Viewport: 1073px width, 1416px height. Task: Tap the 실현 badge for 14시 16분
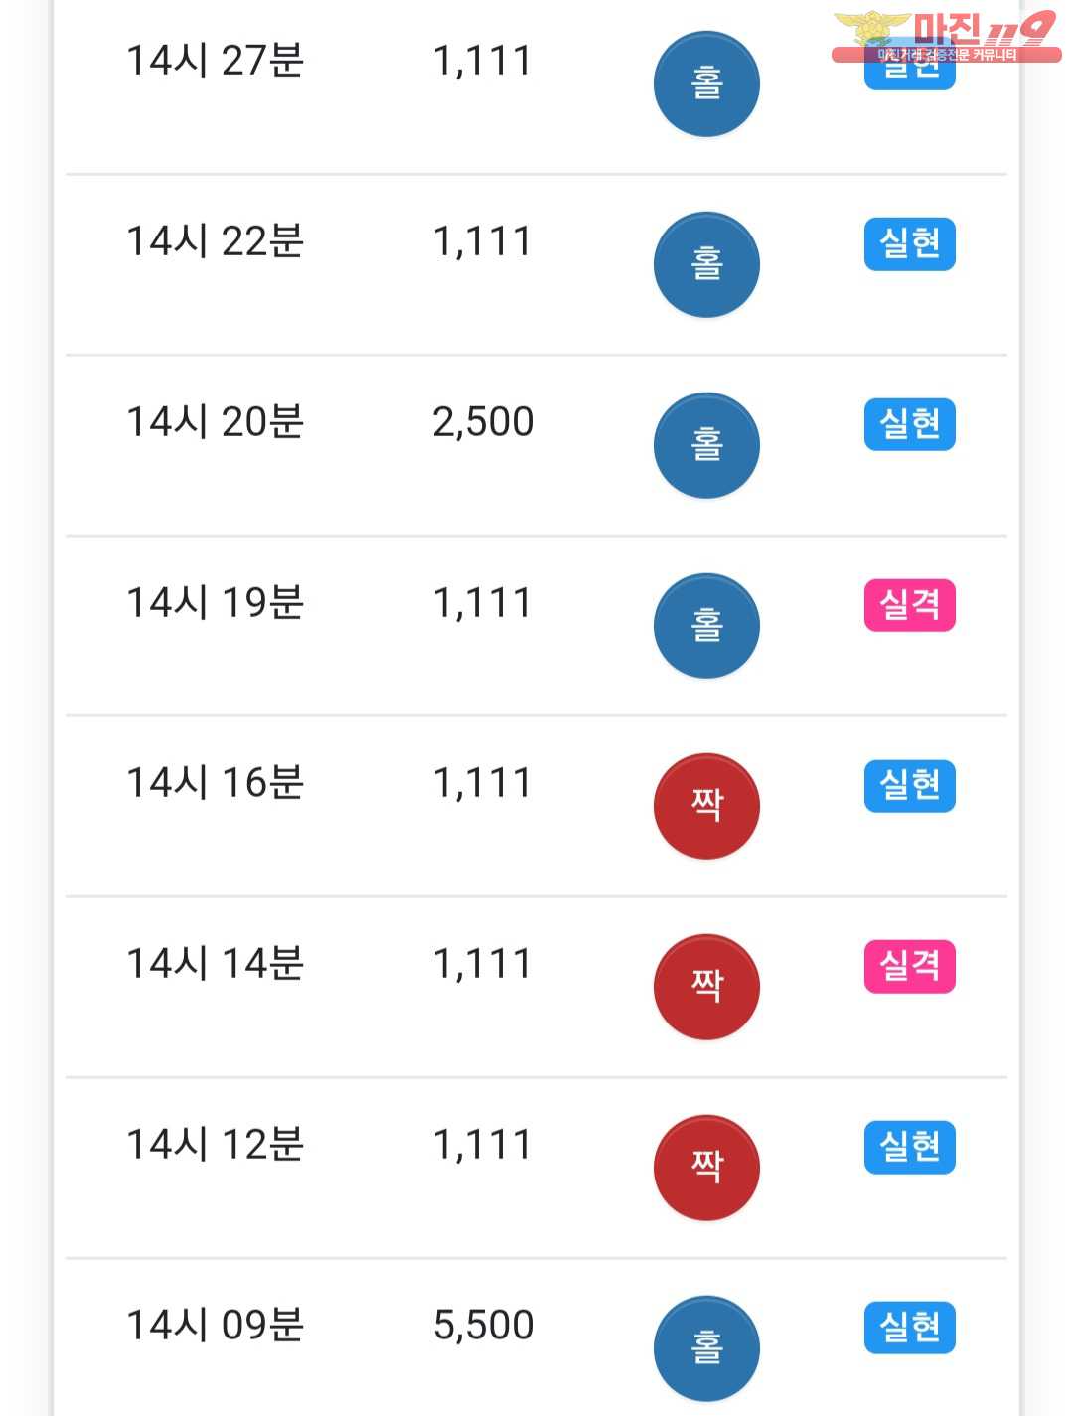tap(909, 786)
